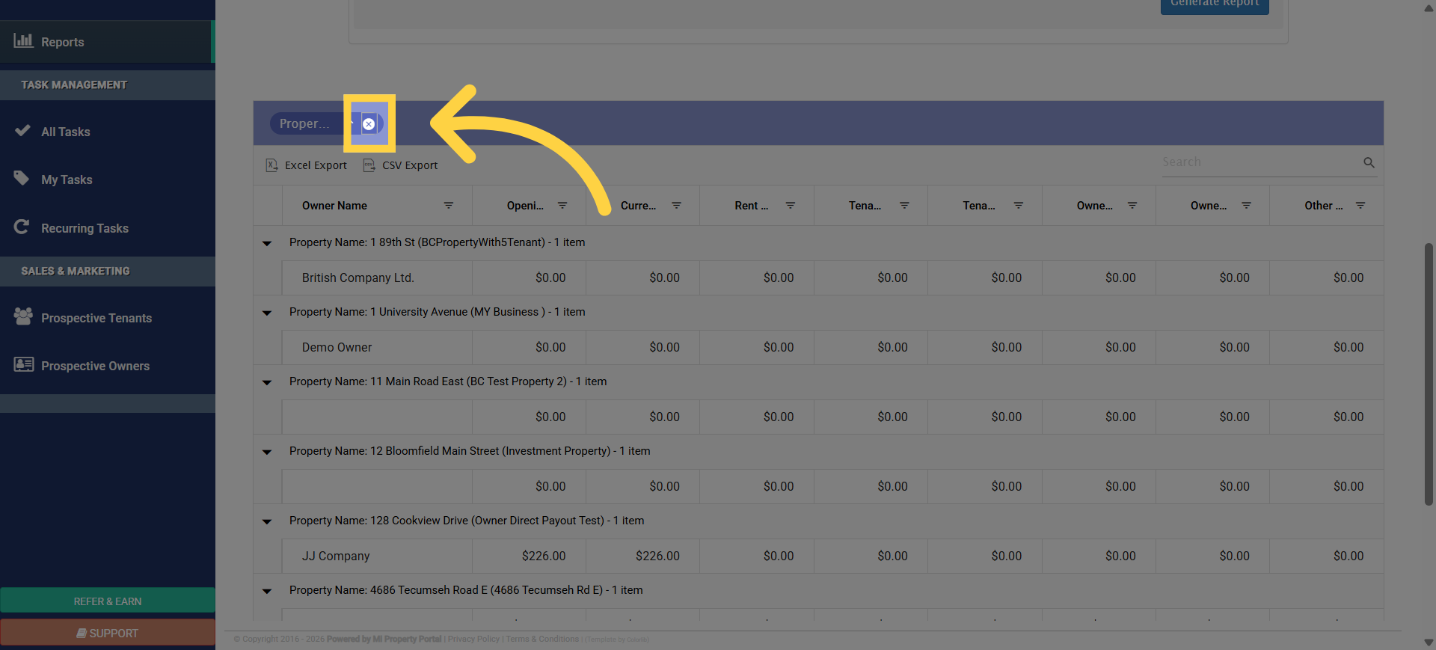The image size is (1436, 650).
Task: Collapse the 4686 Tecumseh Road E group
Action: [267, 591]
